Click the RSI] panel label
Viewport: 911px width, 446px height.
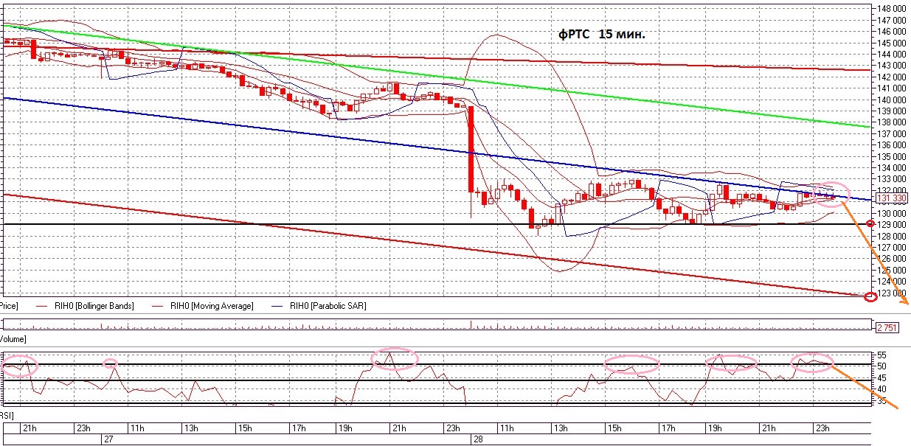pos(7,415)
